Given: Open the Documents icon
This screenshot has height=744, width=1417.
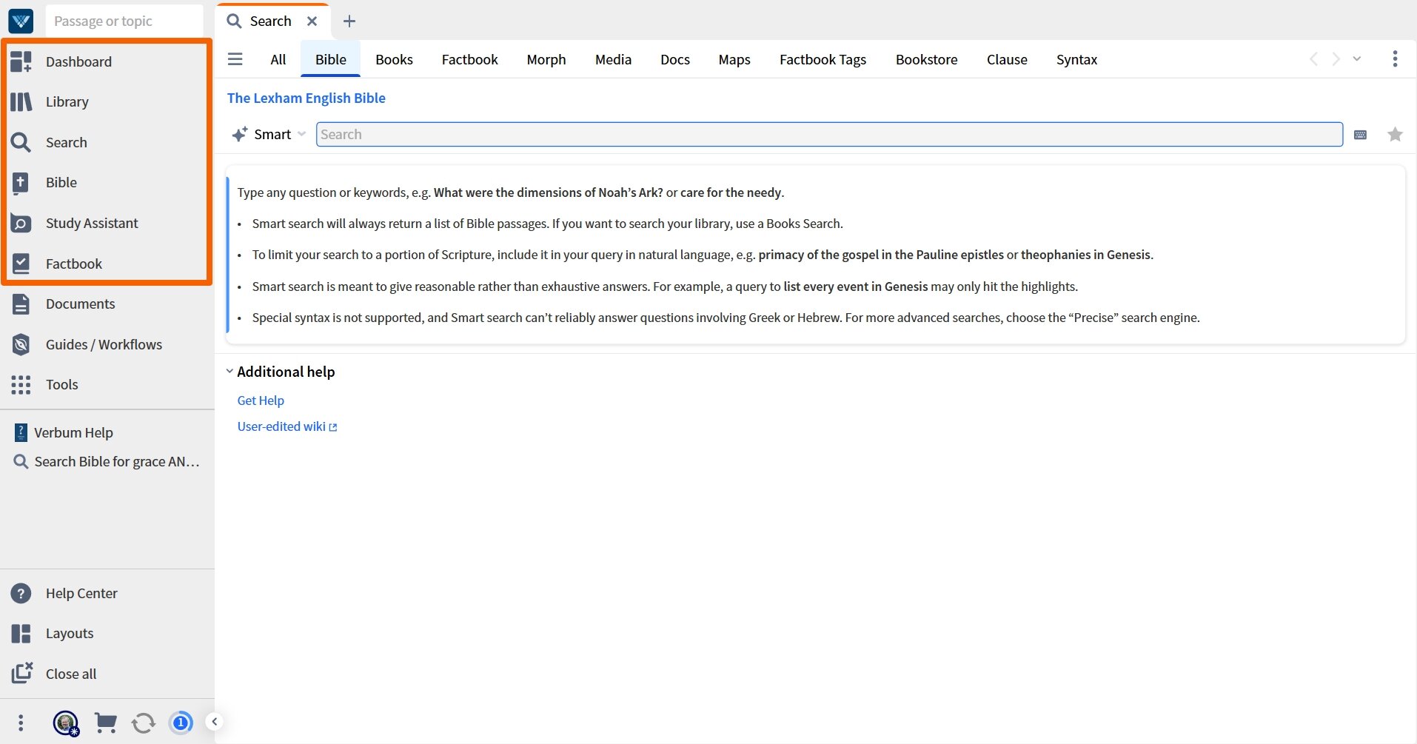Looking at the screenshot, I should [21, 304].
